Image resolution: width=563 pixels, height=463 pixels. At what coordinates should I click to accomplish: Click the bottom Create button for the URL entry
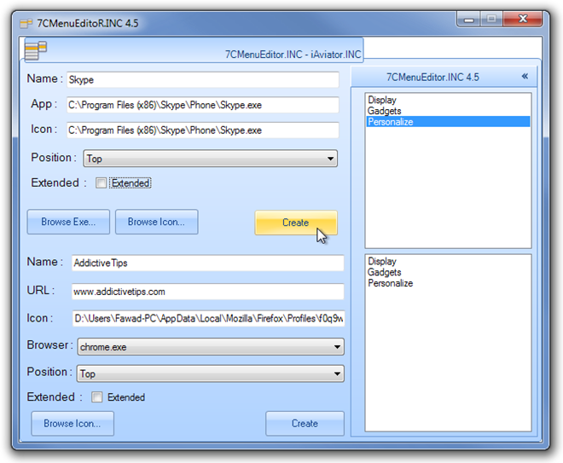pyautogui.click(x=305, y=424)
